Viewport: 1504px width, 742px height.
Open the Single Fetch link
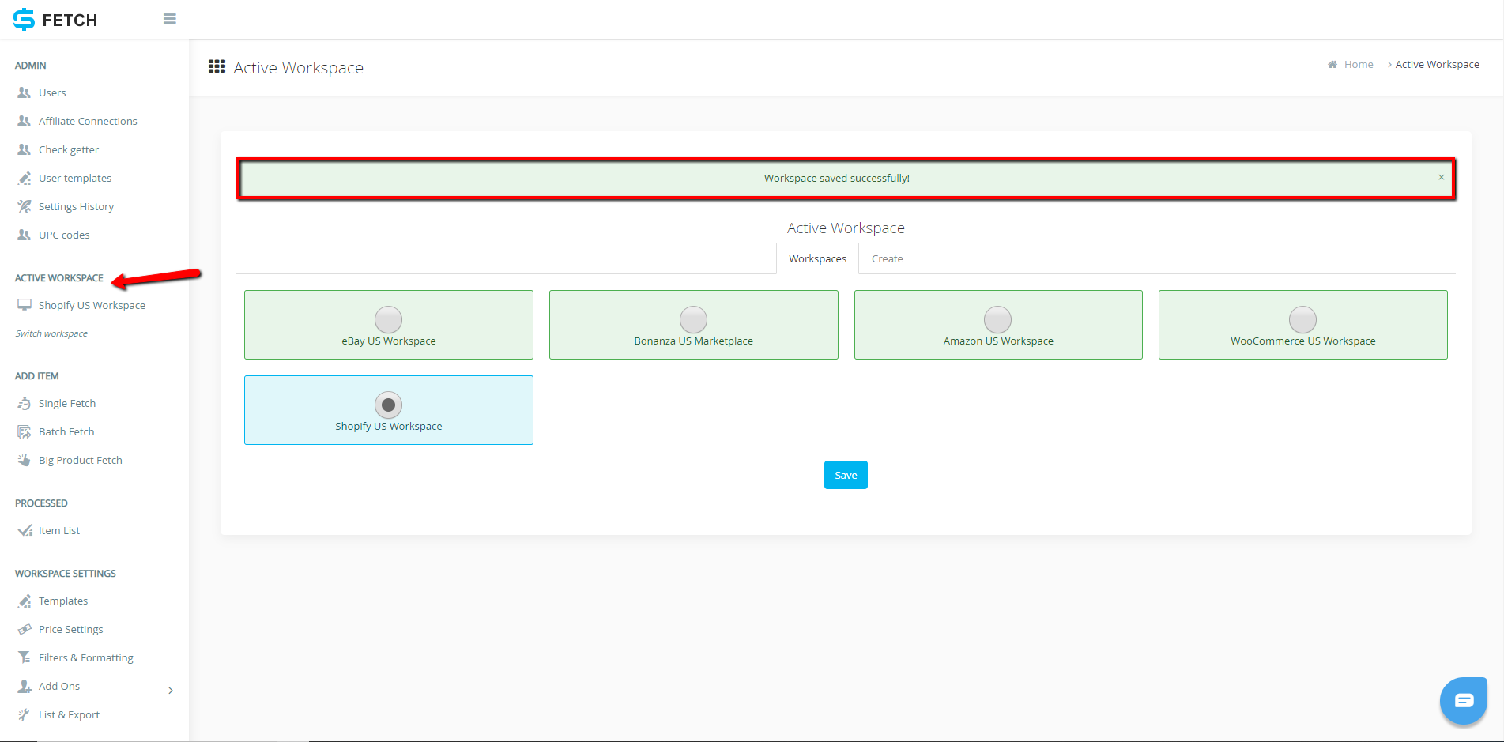click(x=67, y=403)
